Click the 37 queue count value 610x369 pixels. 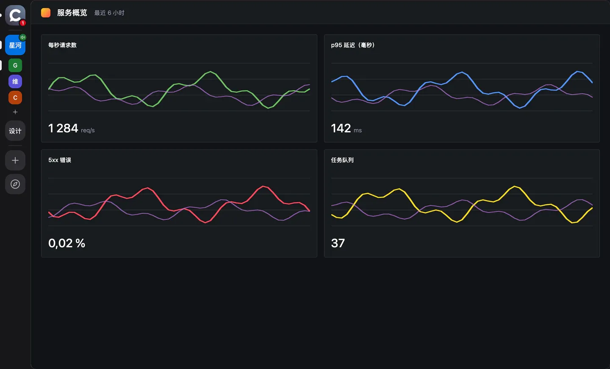tap(338, 243)
